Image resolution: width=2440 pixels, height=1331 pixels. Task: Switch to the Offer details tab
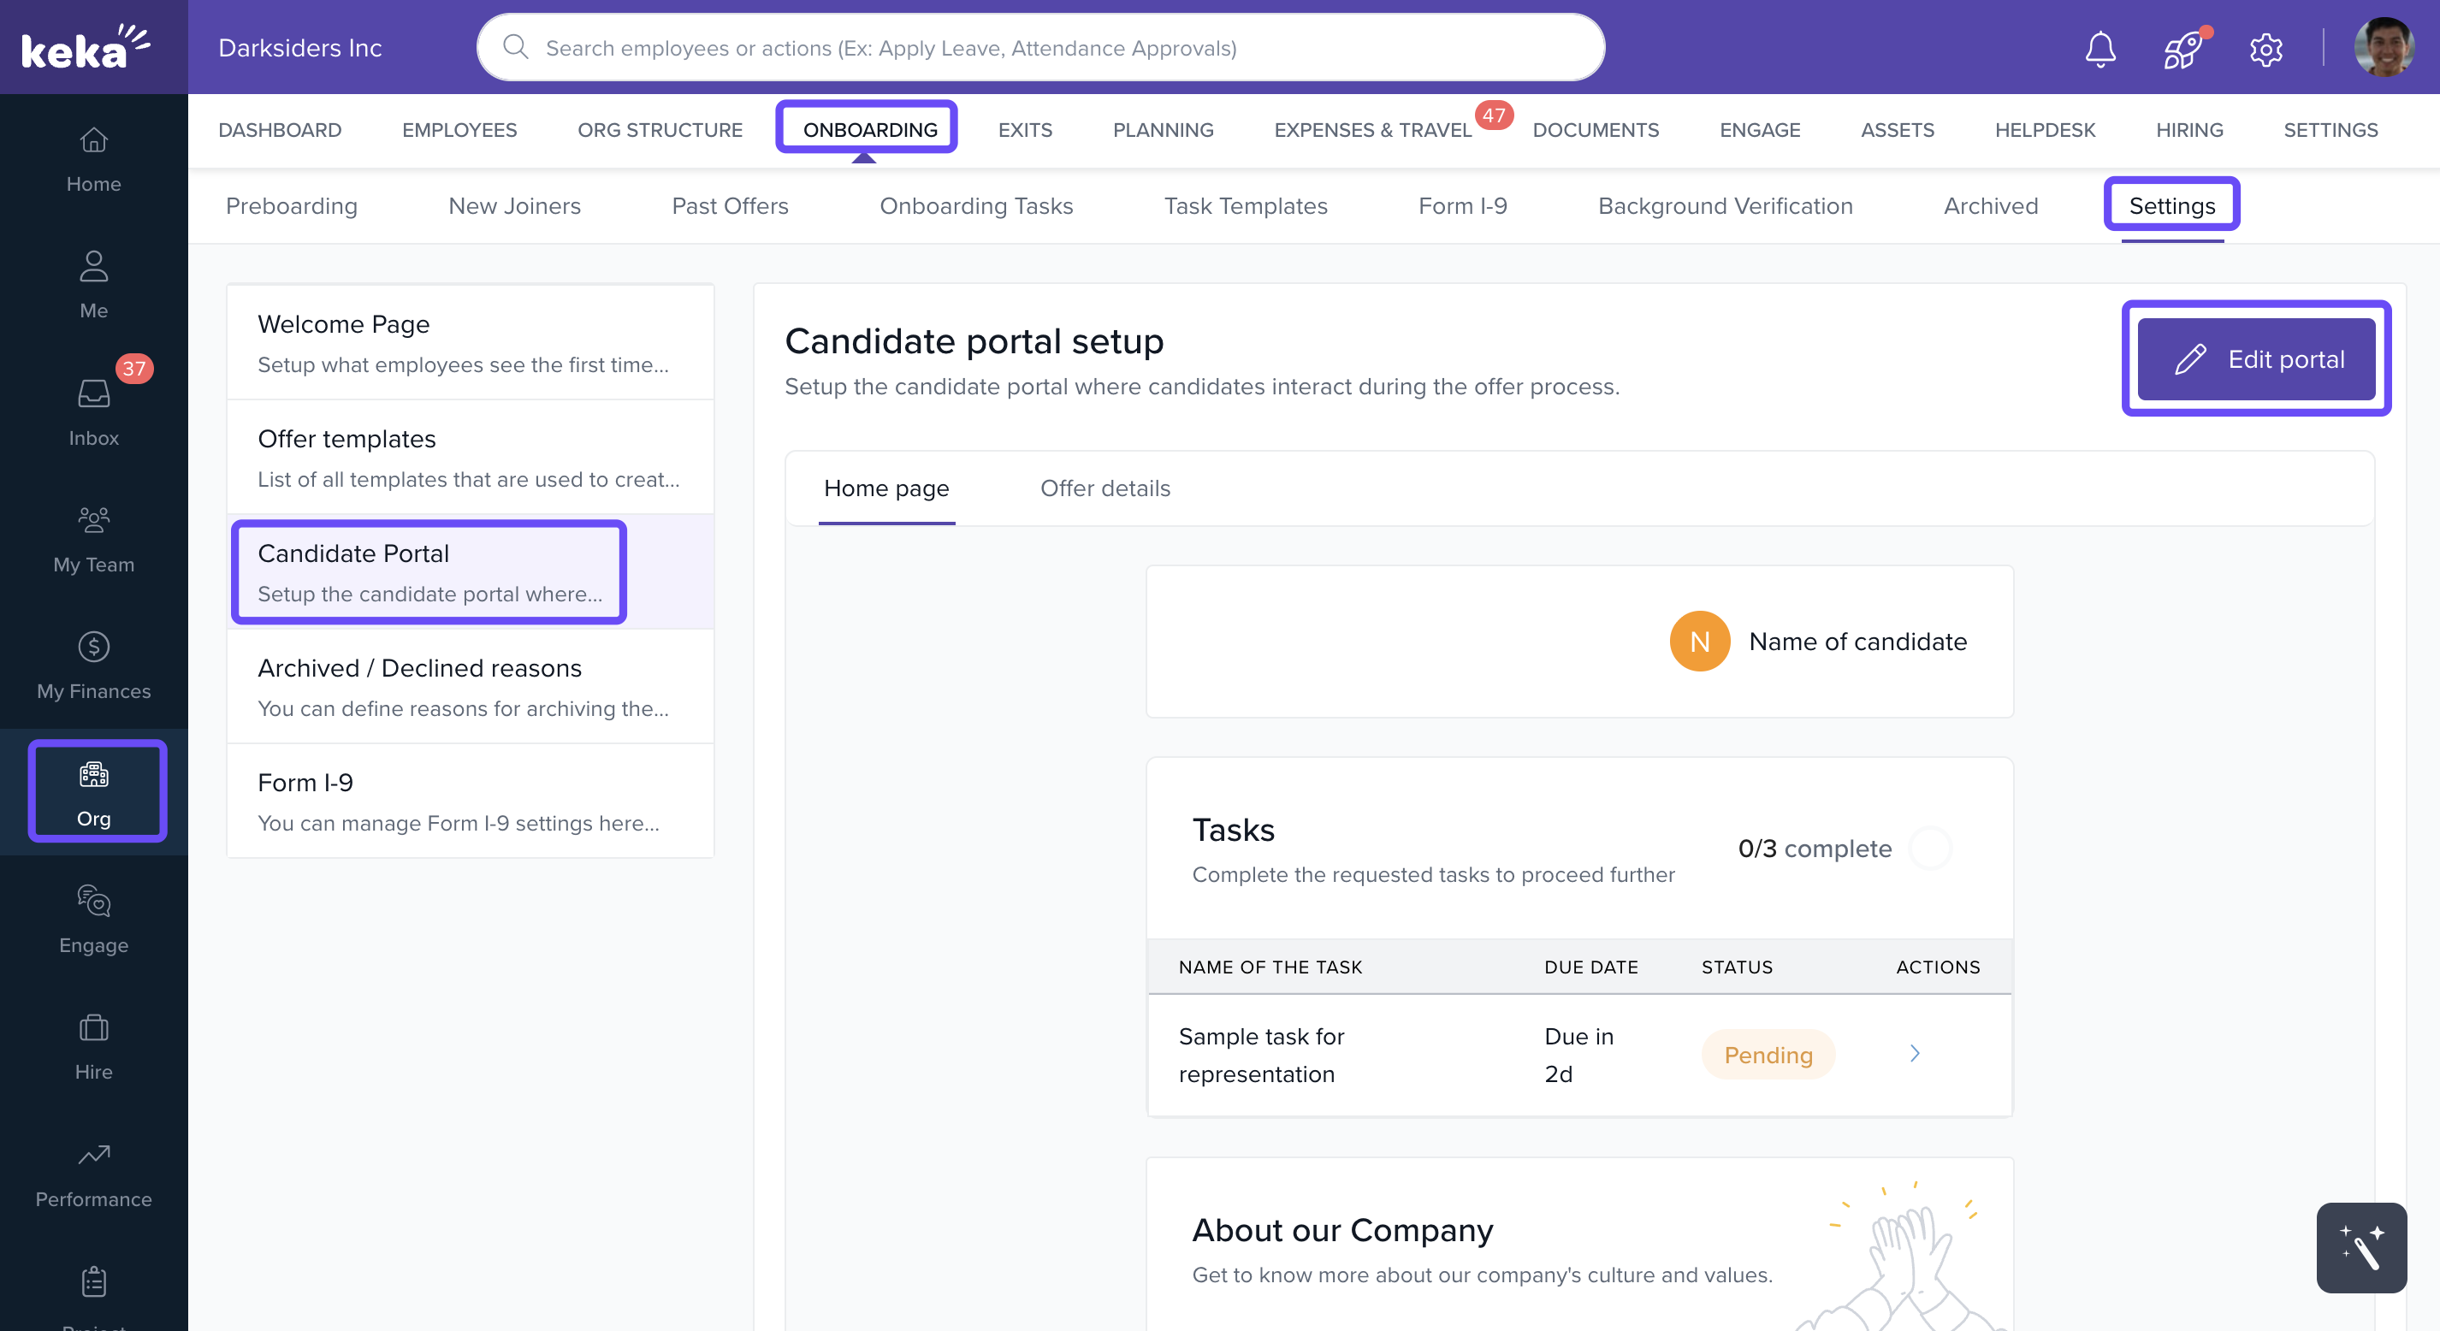[1105, 488]
